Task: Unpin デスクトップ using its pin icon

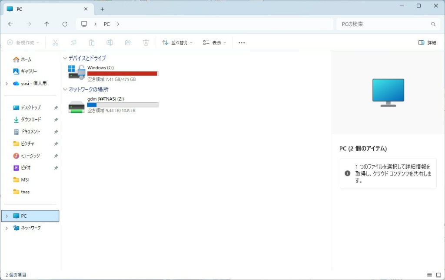Action: [56, 107]
